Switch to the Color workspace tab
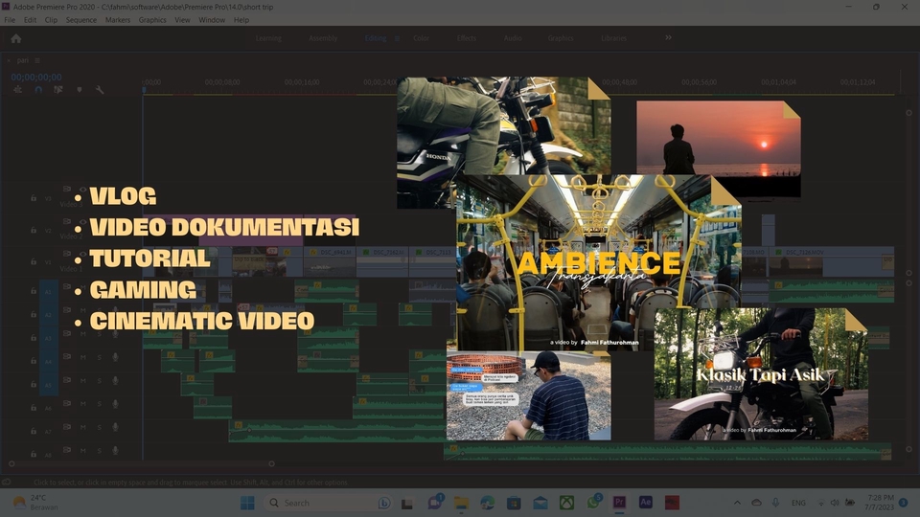 pos(421,38)
